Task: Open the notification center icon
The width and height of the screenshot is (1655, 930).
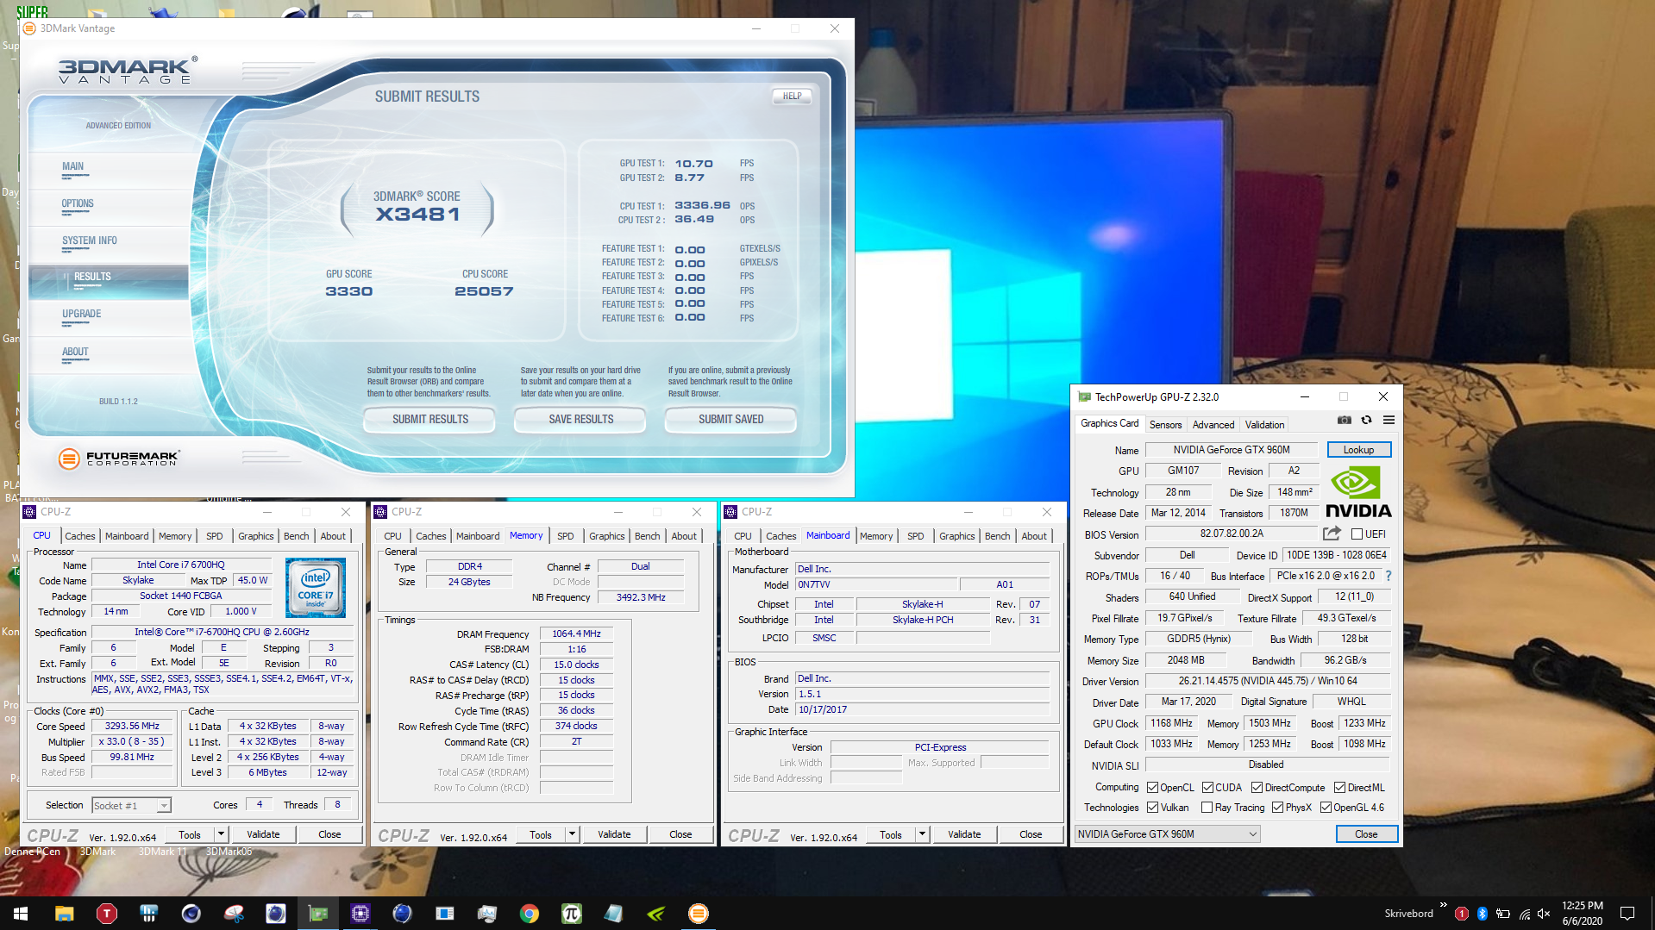Action: click(x=1627, y=914)
